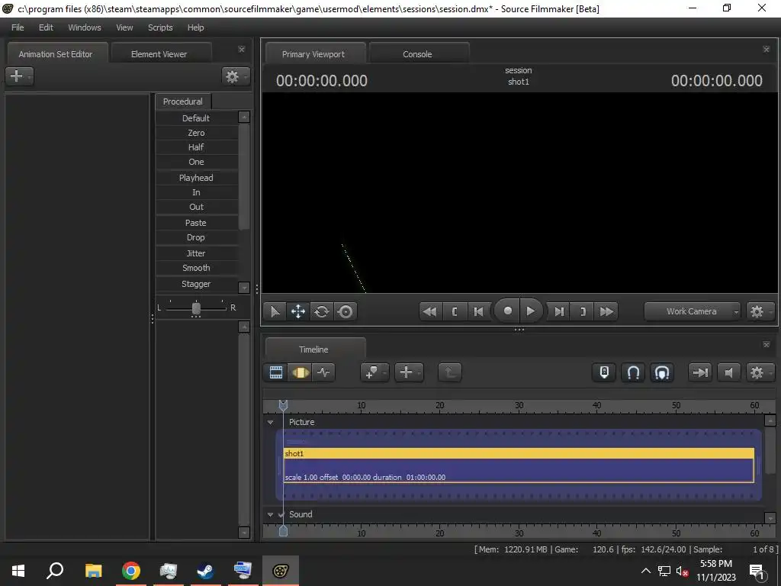The width and height of the screenshot is (781, 586).
Task: Apply the Smooth procedural preset
Action: [196, 268]
